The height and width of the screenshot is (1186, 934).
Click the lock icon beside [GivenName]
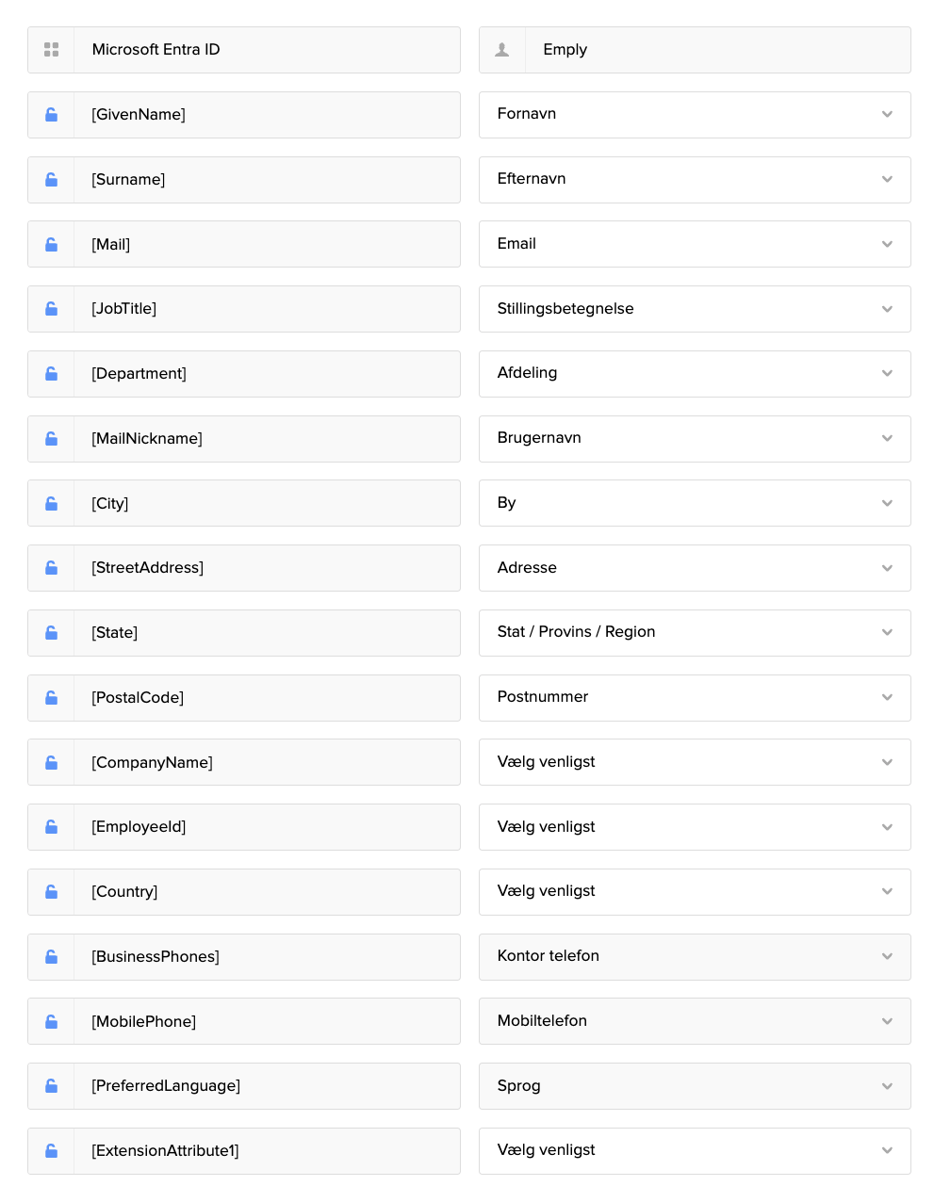pos(51,114)
